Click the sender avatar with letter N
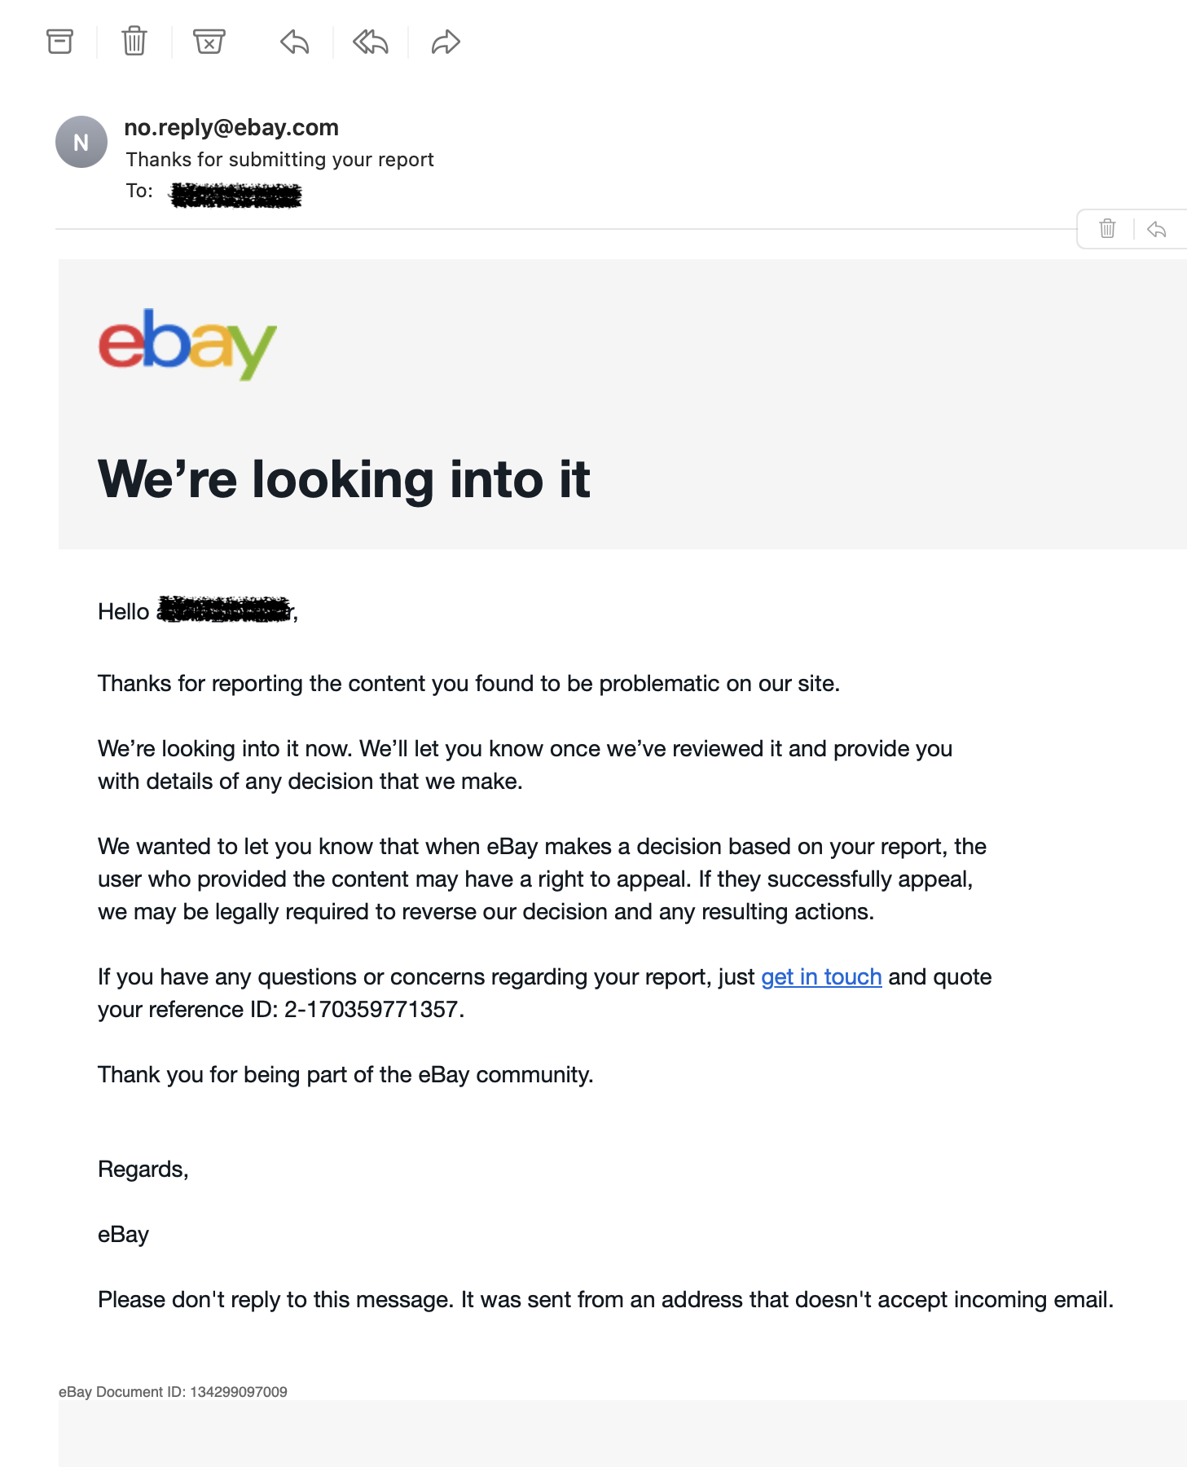The image size is (1187, 1467). click(81, 143)
